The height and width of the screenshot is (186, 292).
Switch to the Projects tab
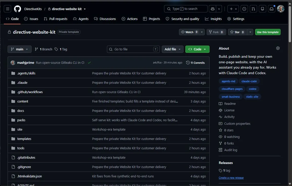[x=152, y=19]
